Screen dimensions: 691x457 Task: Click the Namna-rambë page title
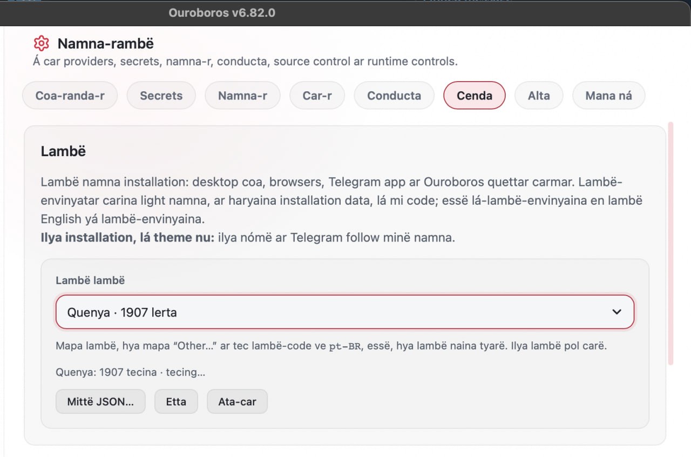106,43
